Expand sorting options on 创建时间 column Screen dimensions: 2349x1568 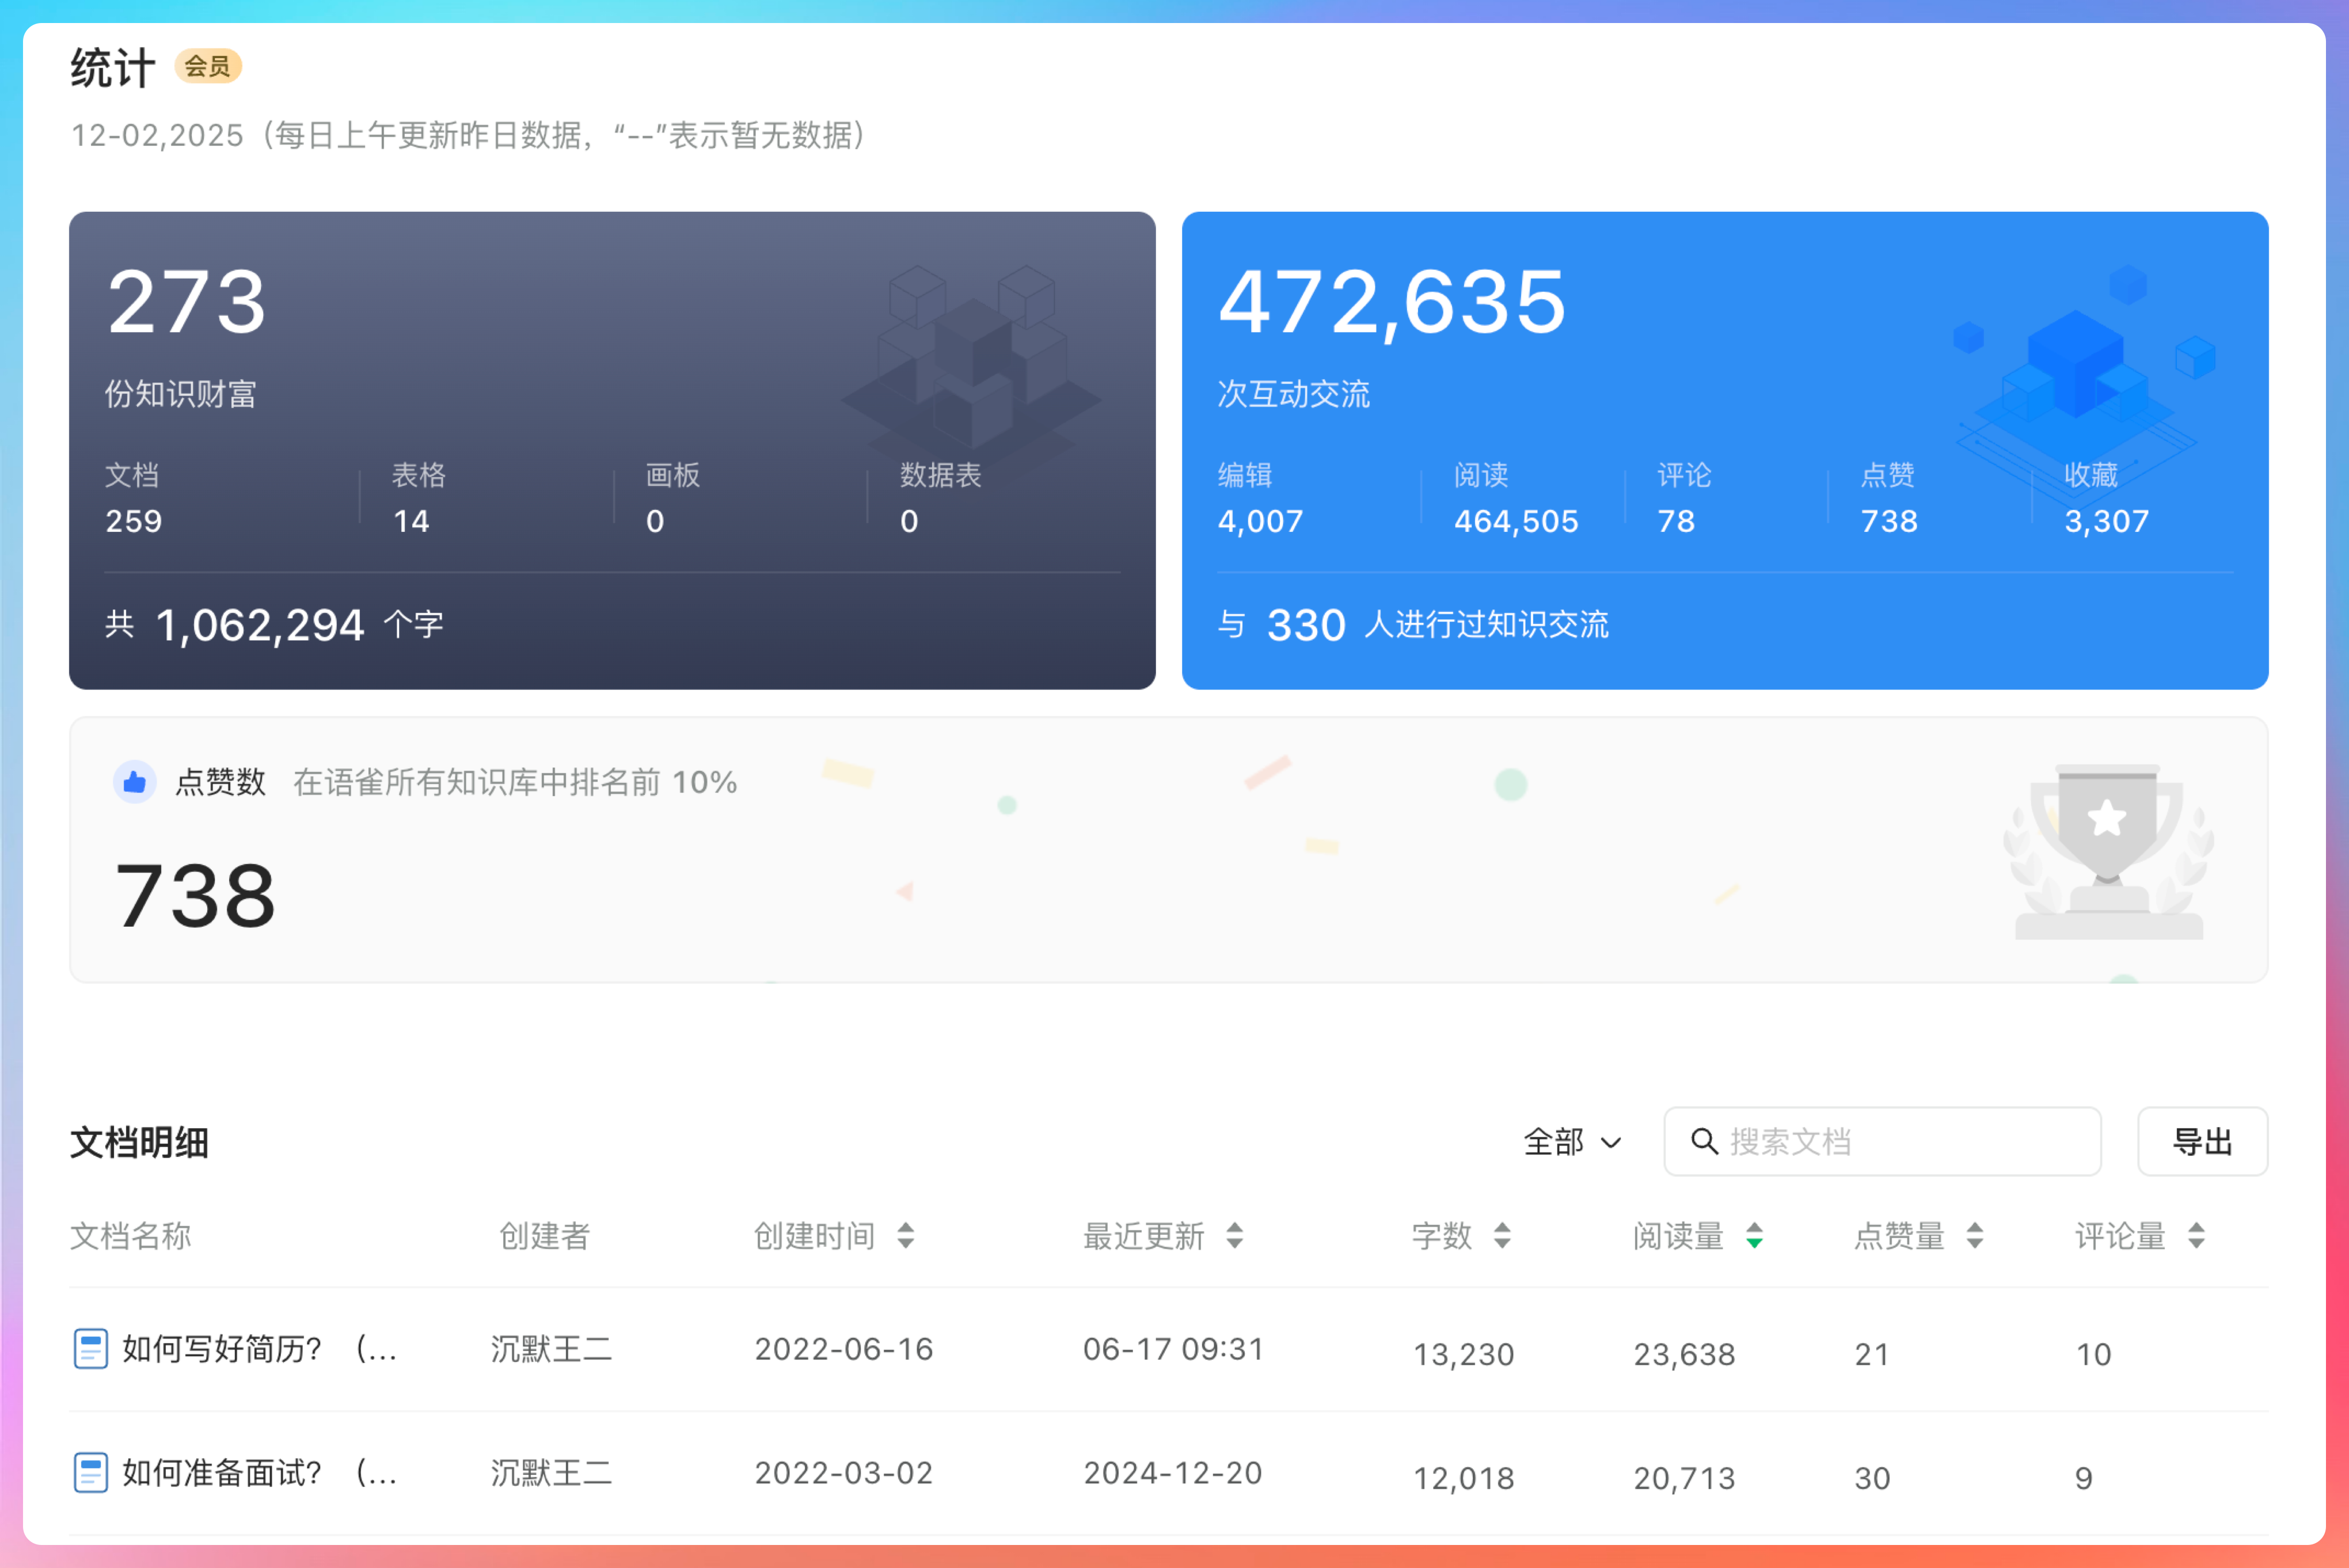tap(906, 1237)
